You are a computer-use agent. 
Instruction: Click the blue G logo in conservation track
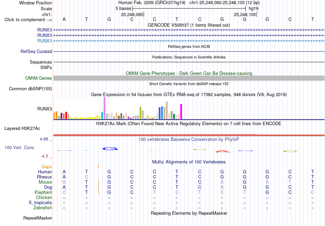(x=110, y=149)
